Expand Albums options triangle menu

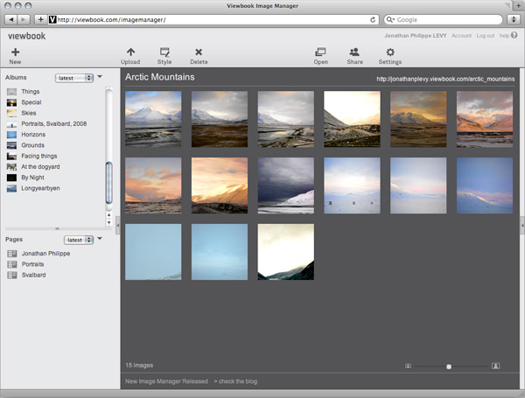click(x=100, y=77)
